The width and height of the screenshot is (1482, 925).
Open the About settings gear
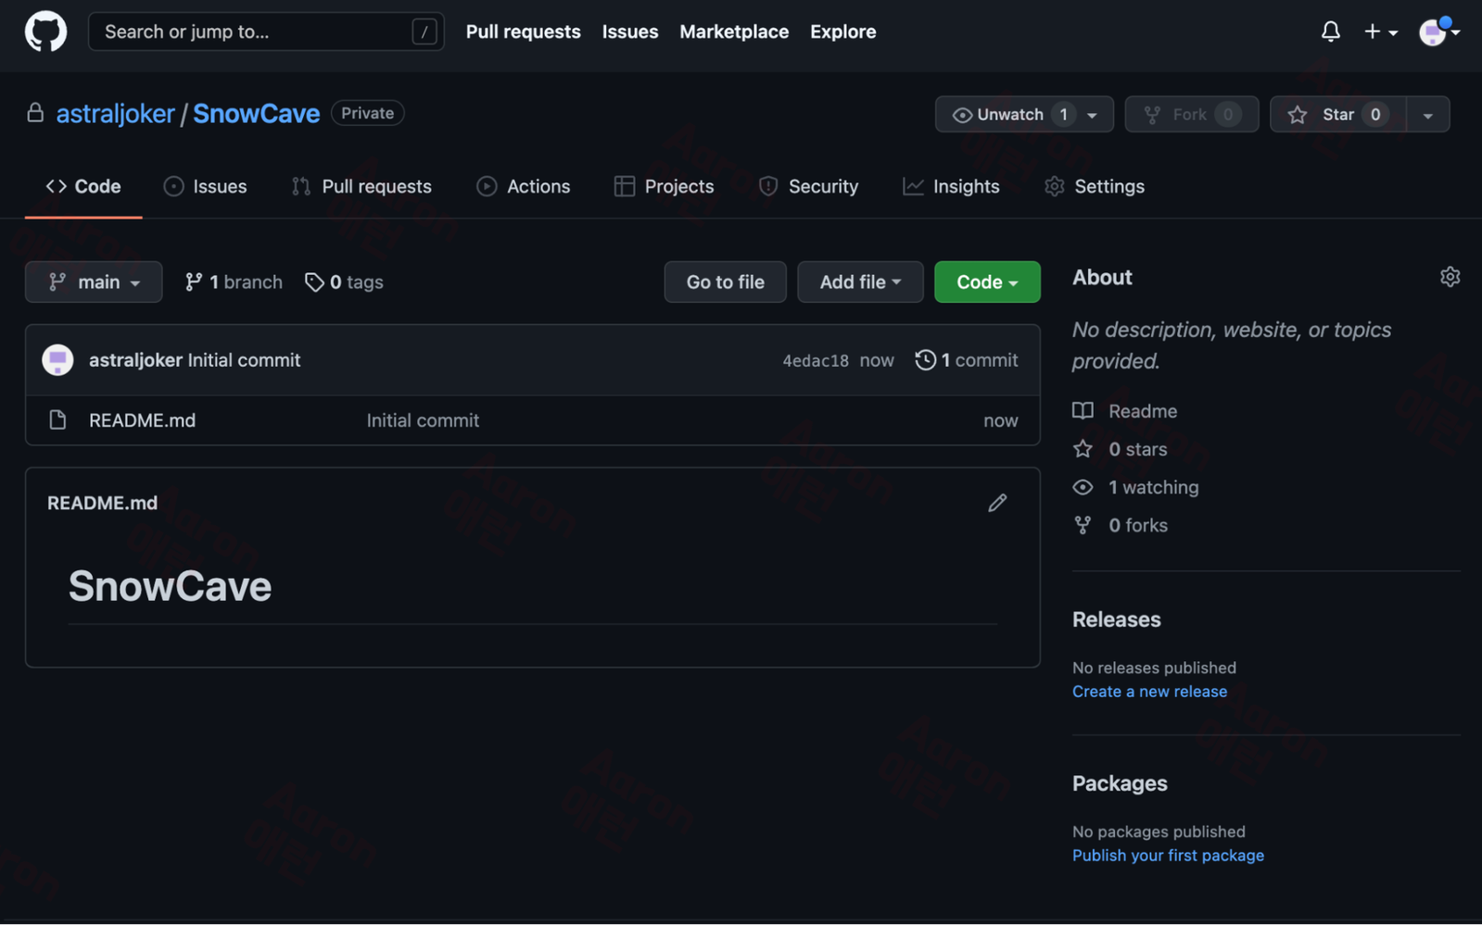tap(1450, 277)
